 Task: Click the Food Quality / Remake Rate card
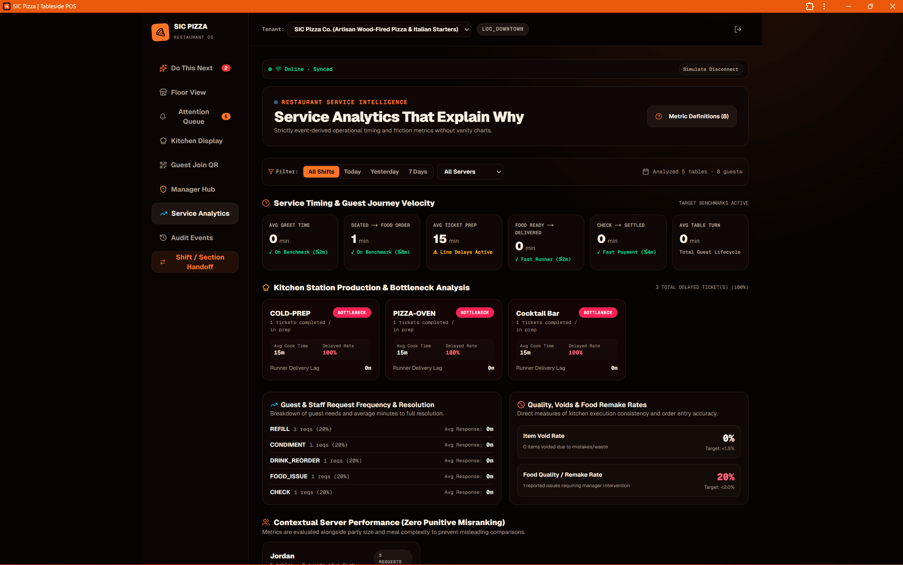[628, 480]
